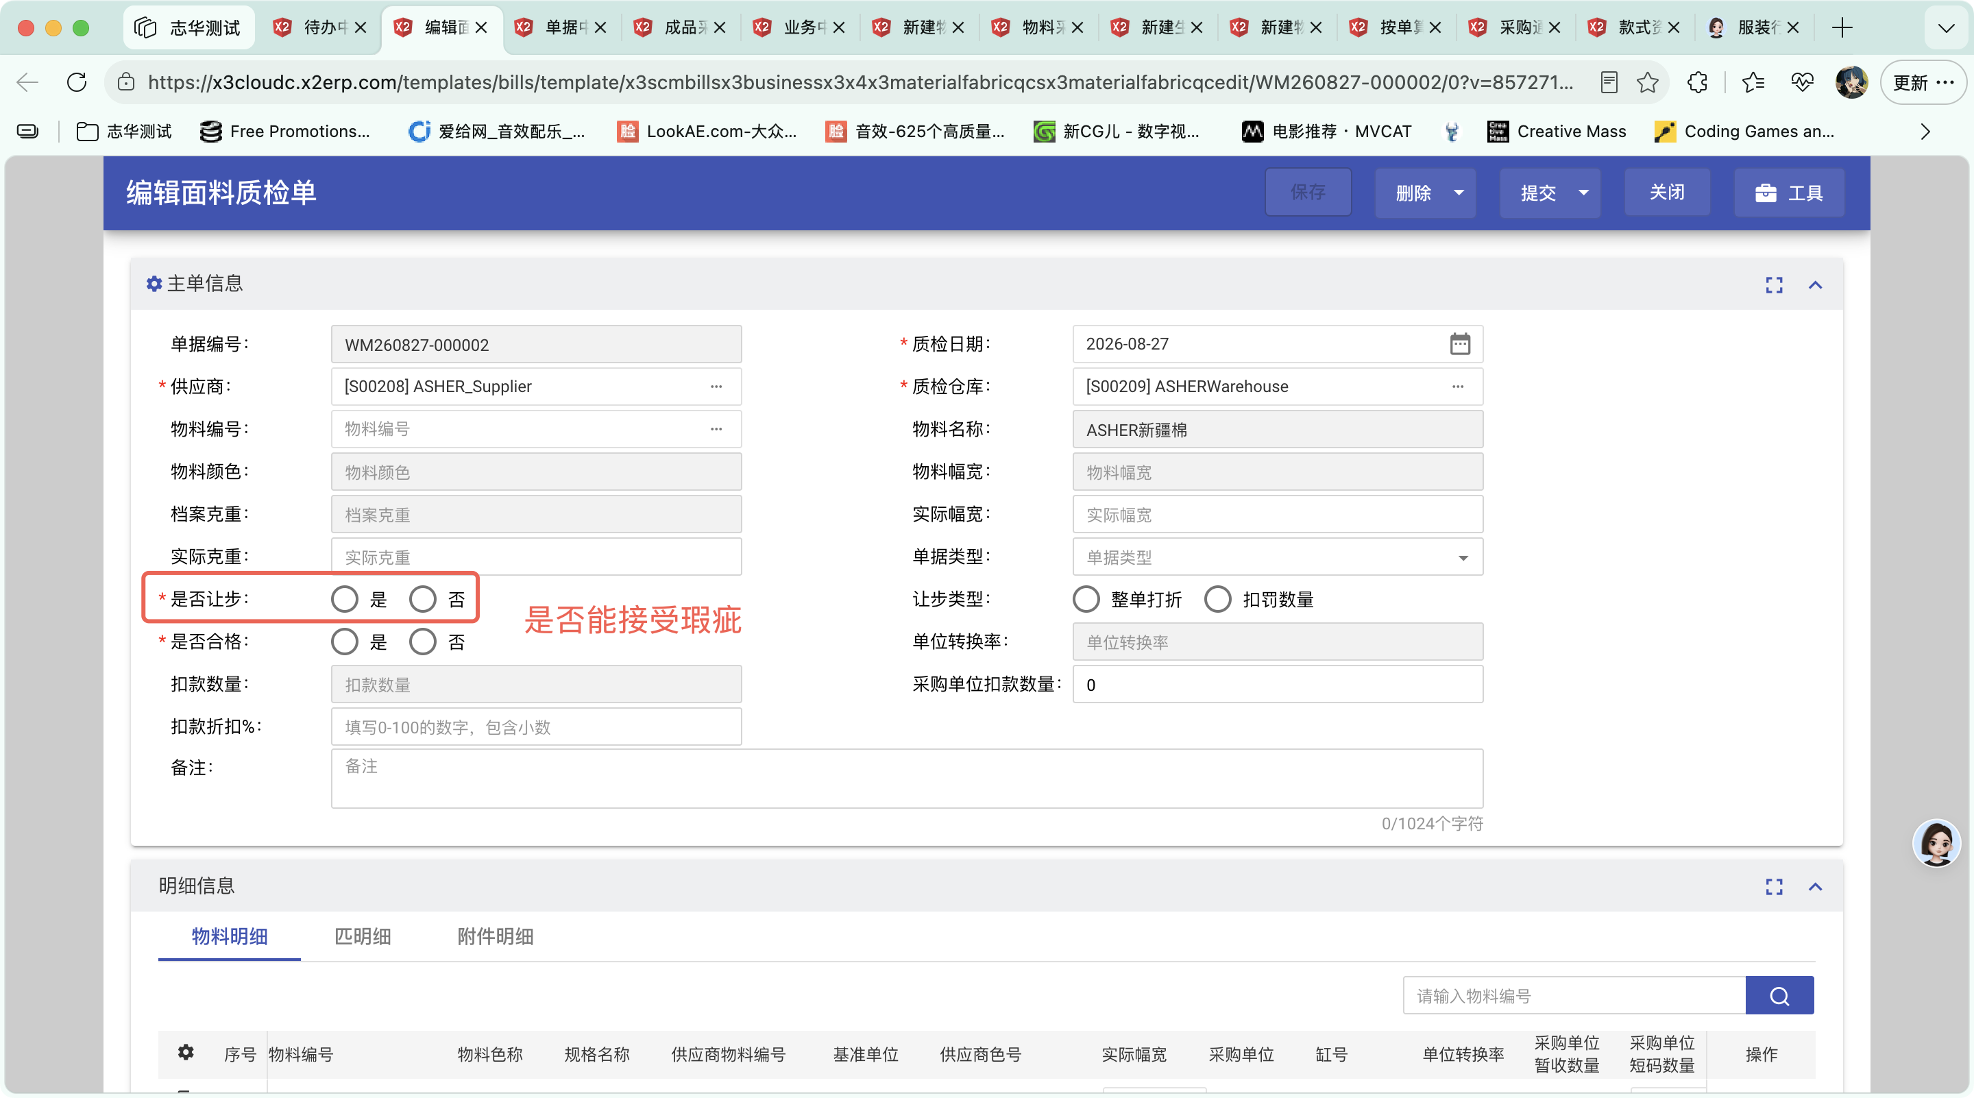Collapse the 明细信息 section chevron
1974x1098 pixels.
pyautogui.click(x=1816, y=886)
